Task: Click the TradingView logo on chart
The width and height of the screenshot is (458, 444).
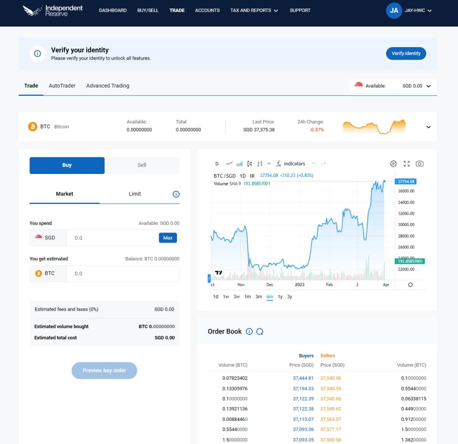Action: [218, 273]
